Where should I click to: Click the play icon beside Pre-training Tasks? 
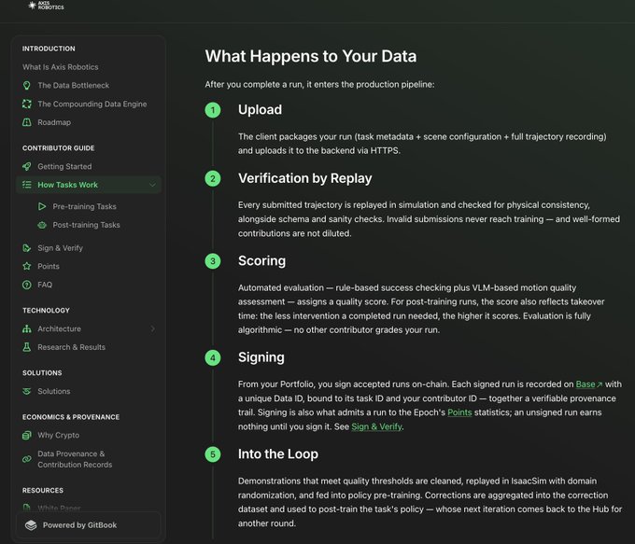pos(42,206)
